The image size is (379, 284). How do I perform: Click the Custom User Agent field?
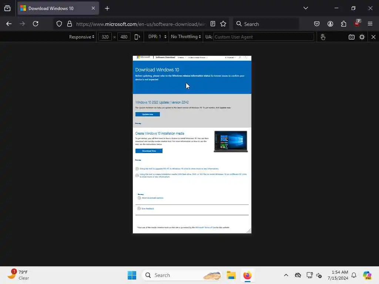(264, 37)
